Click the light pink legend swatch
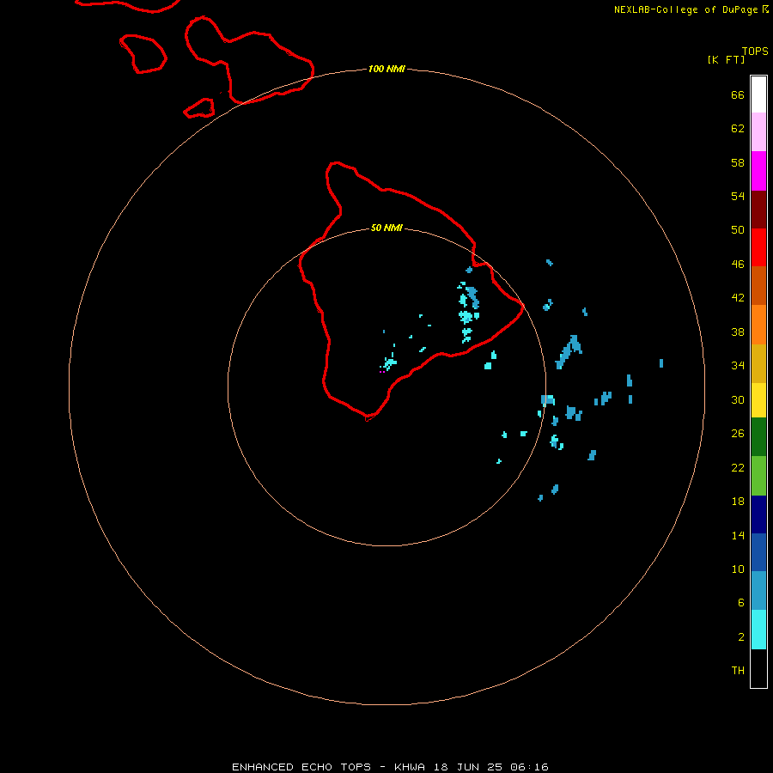 758,131
